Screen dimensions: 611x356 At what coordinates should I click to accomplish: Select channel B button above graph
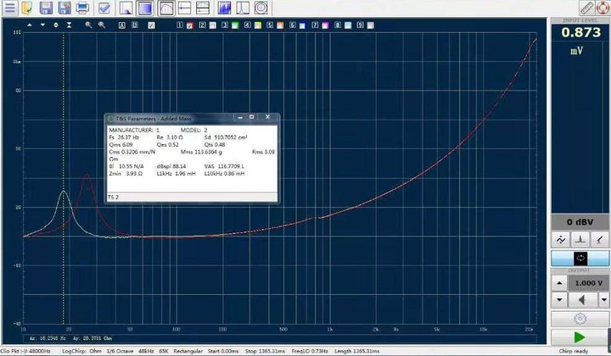click(x=135, y=25)
